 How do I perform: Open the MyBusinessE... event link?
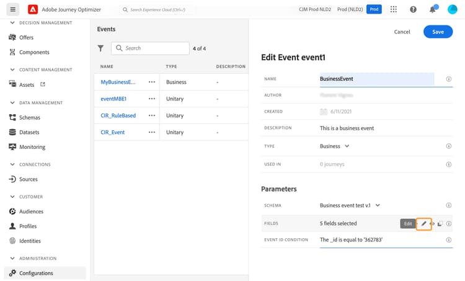click(118, 83)
